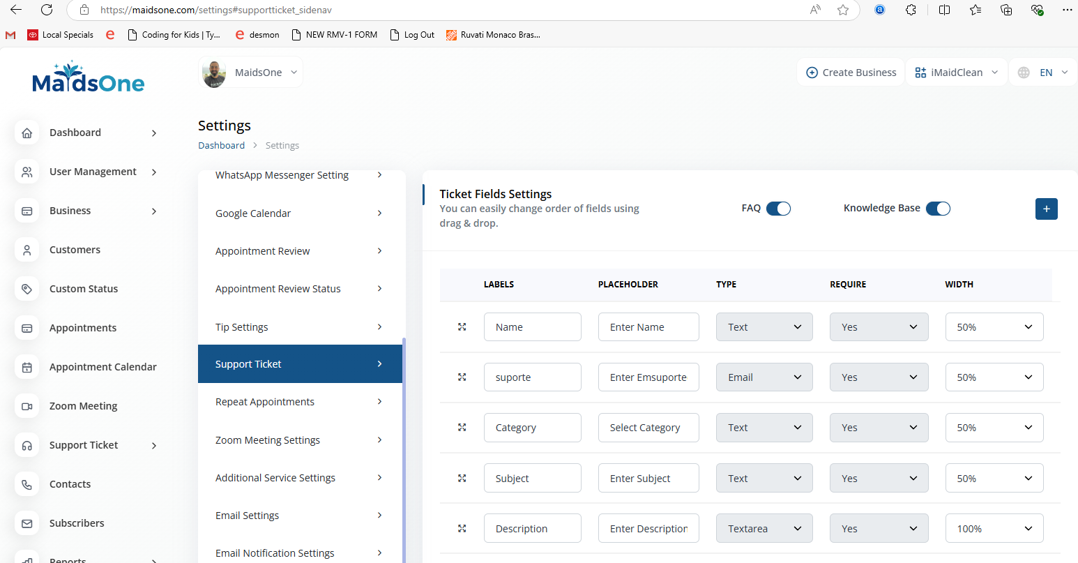Click the Custom Status tag icon
The image size is (1078, 563).
(x=27, y=289)
